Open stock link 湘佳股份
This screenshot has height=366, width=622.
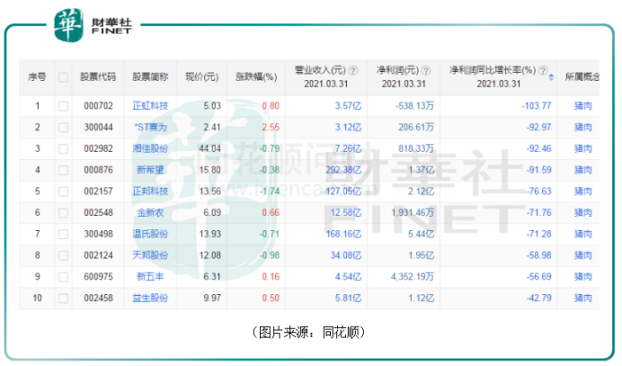coord(150,149)
